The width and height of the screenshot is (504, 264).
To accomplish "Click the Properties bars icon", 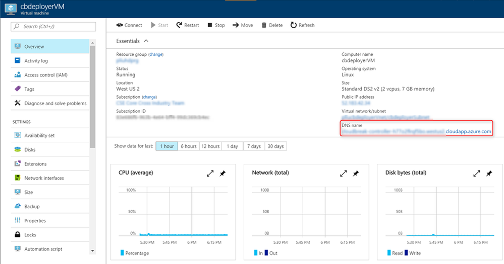I will pyautogui.click(x=17, y=220).
